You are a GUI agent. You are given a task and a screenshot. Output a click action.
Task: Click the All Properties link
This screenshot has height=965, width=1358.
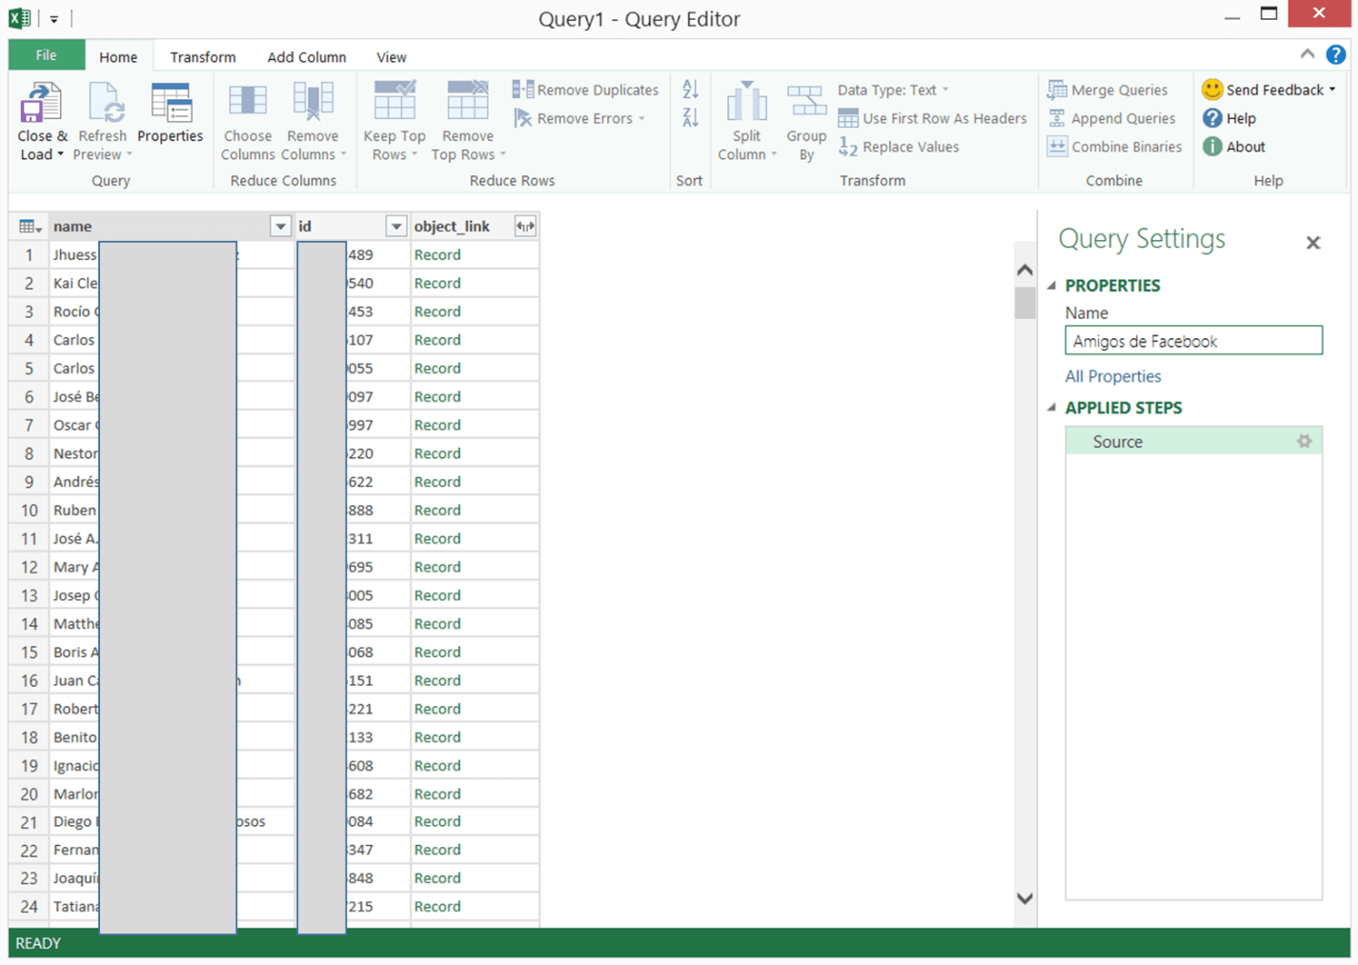1112,375
